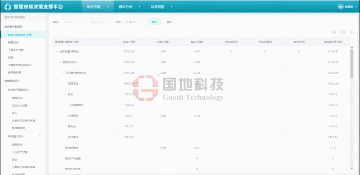
Task: Click the export share icon above the table
Action: pyautogui.click(x=352, y=32)
